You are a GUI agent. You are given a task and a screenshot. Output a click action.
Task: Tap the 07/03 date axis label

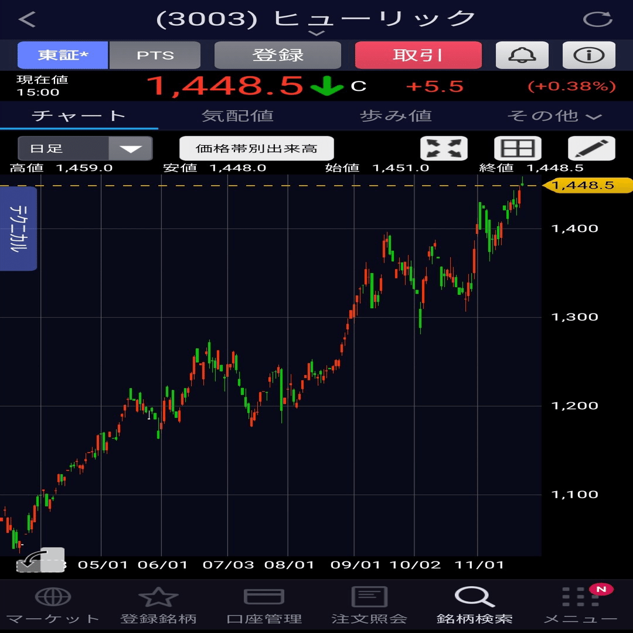(x=229, y=565)
